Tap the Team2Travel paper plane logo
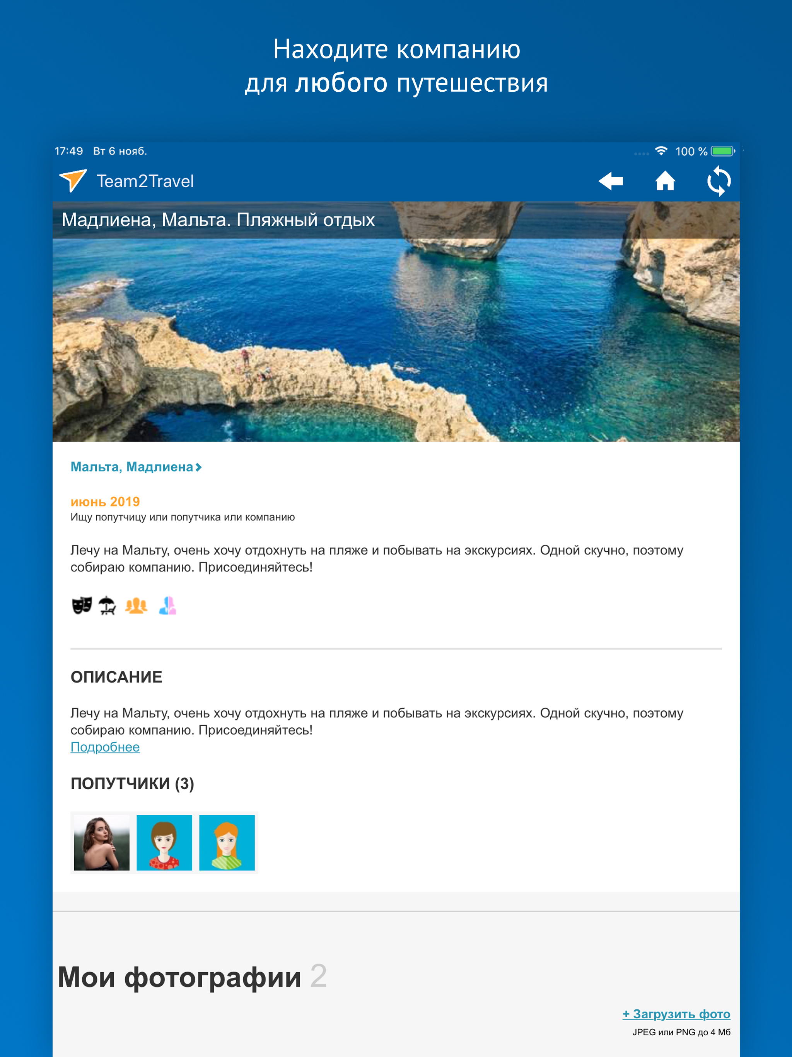The image size is (792, 1057). pyautogui.click(x=73, y=181)
